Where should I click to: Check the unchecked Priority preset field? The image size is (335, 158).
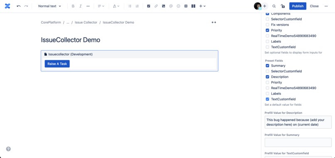point(267,82)
